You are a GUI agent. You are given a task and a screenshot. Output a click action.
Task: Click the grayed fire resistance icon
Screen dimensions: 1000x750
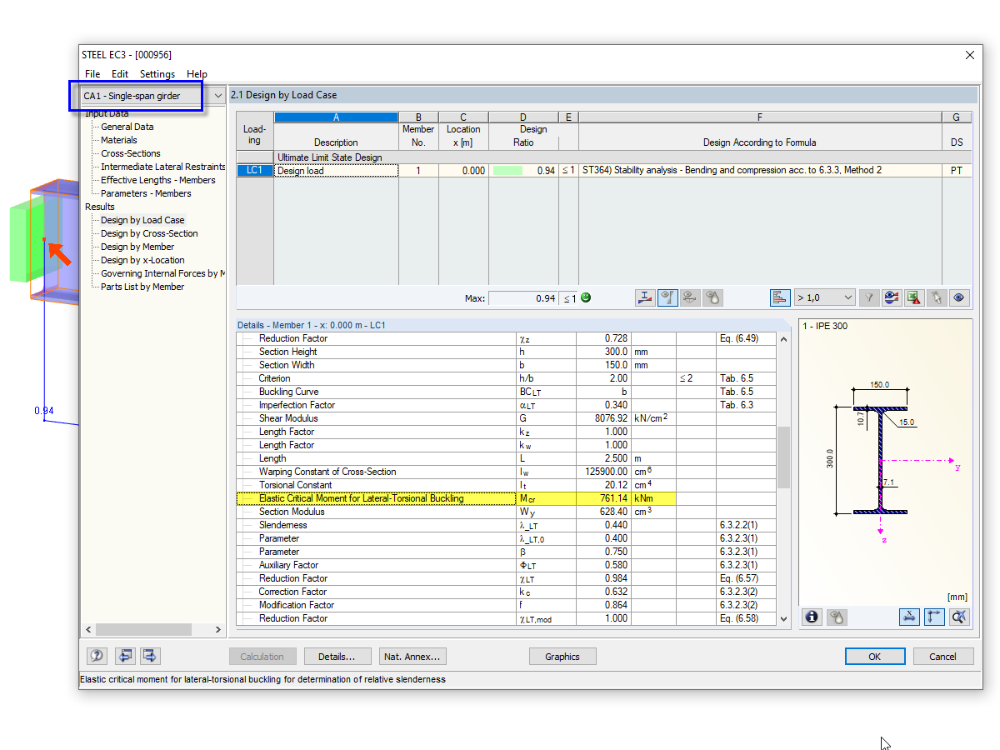pos(712,297)
